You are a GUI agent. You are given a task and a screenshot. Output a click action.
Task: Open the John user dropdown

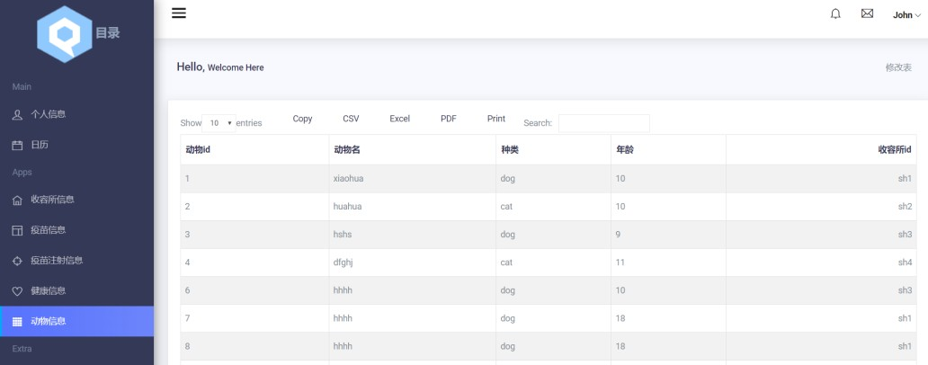pyautogui.click(x=906, y=15)
